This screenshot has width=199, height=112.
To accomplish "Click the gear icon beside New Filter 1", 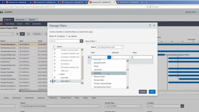I will click(x=51, y=81).
